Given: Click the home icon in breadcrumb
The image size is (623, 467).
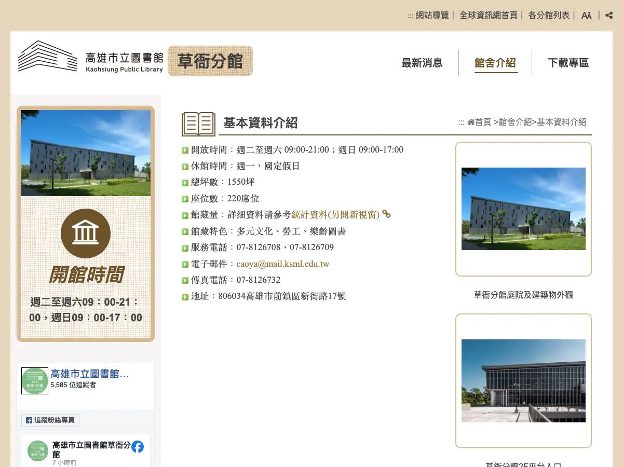Looking at the screenshot, I should tap(471, 122).
